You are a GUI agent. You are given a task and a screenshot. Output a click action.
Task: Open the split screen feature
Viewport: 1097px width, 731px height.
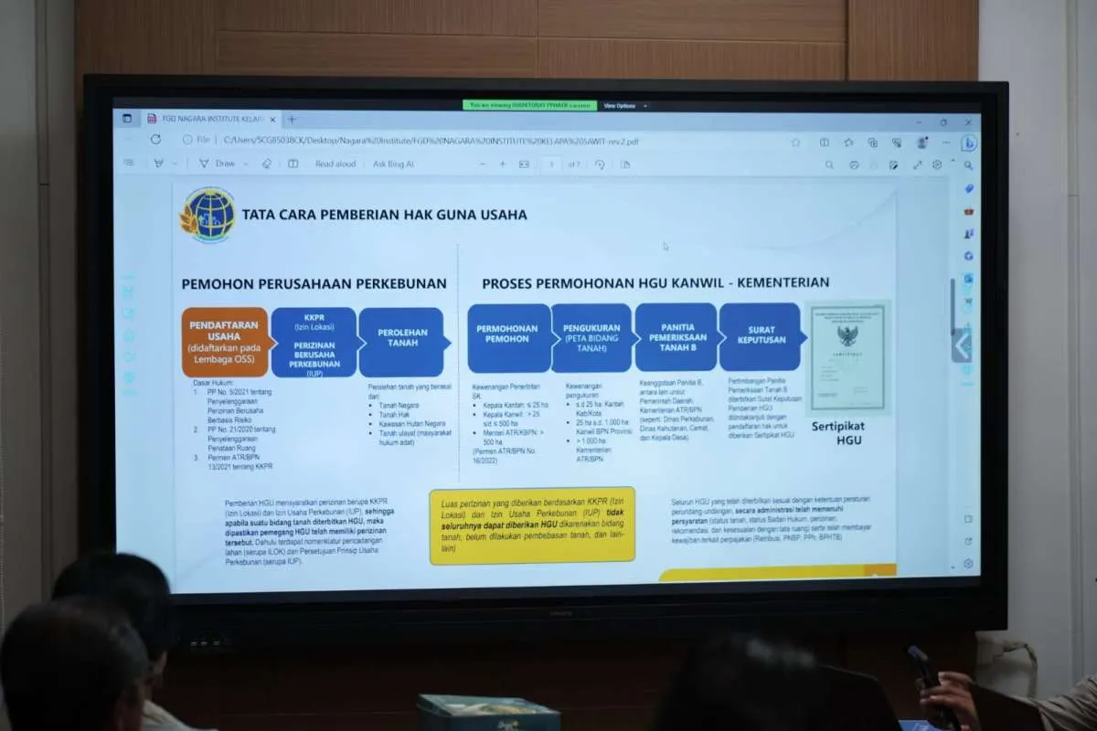tap(825, 143)
